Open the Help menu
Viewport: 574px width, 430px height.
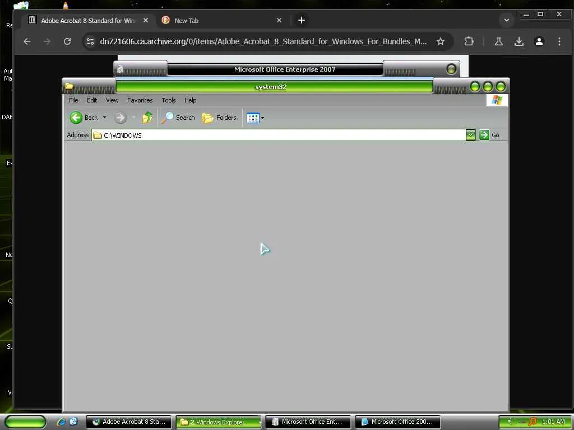coord(191,100)
